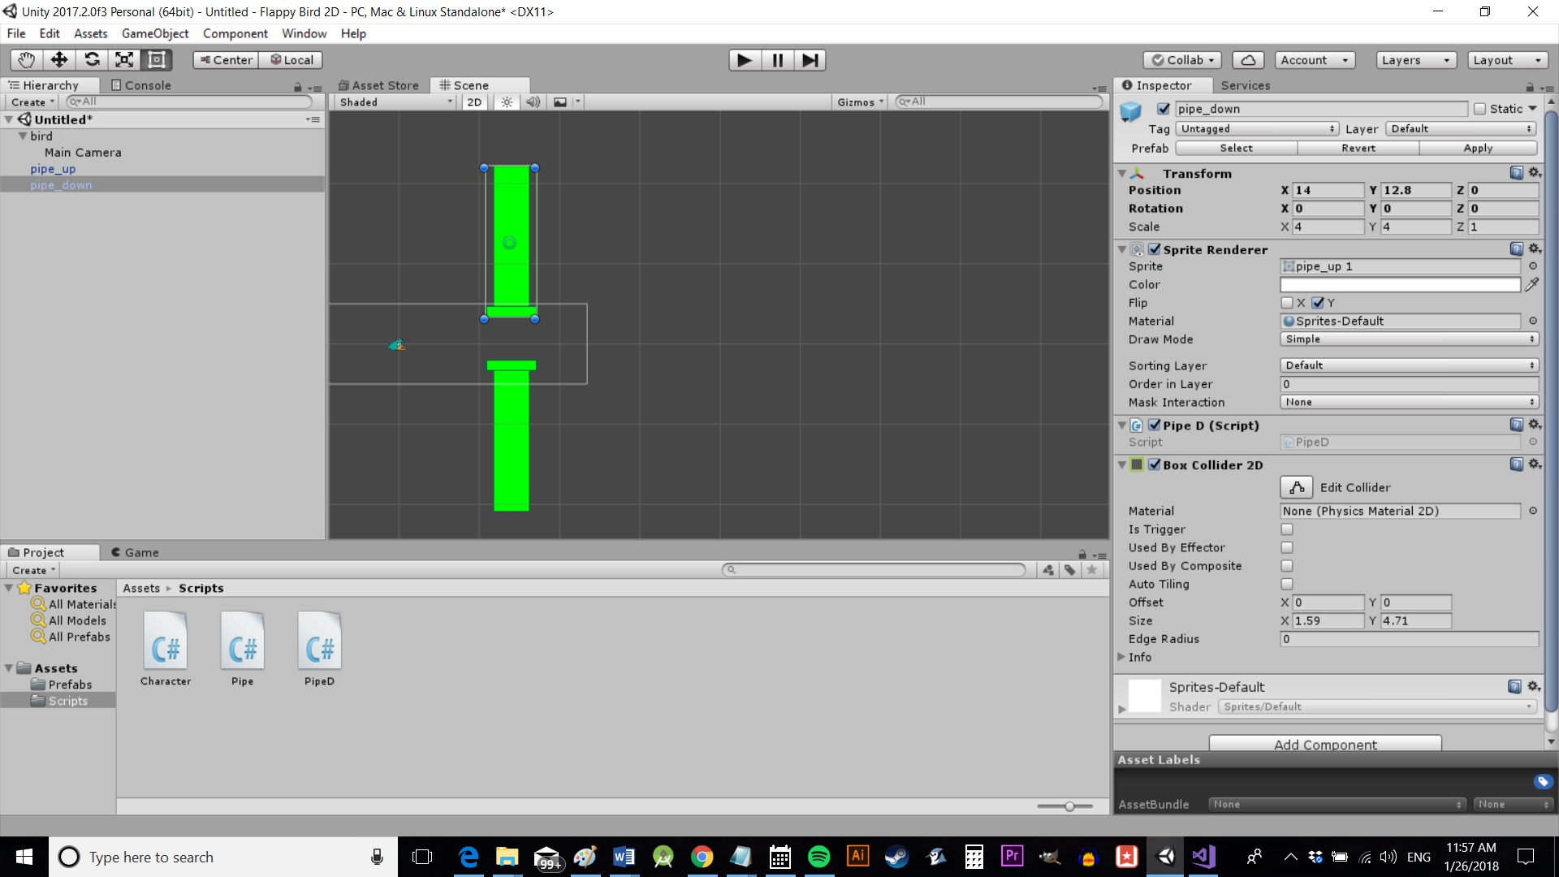The width and height of the screenshot is (1559, 877).
Task: Click search by type icon in Project
Action: click(x=1048, y=570)
